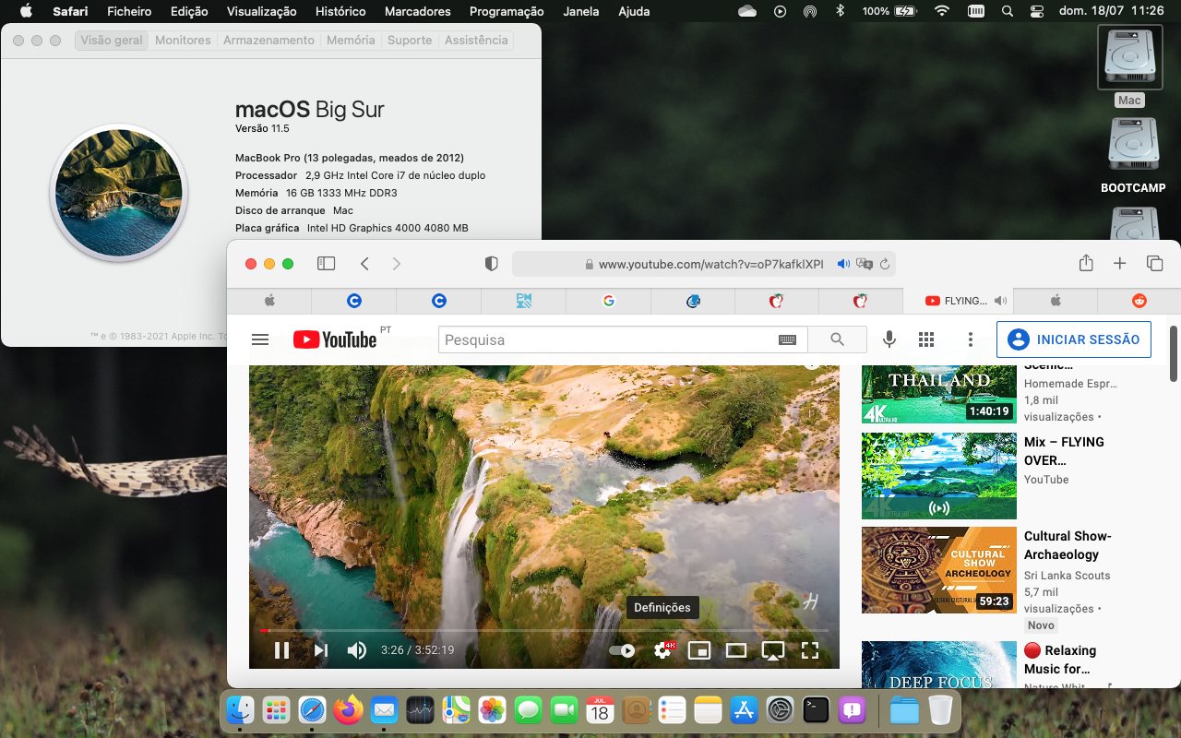1181x738 pixels.
Task: Switch YouTube player to theater mode
Action: pyautogui.click(x=736, y=650)
